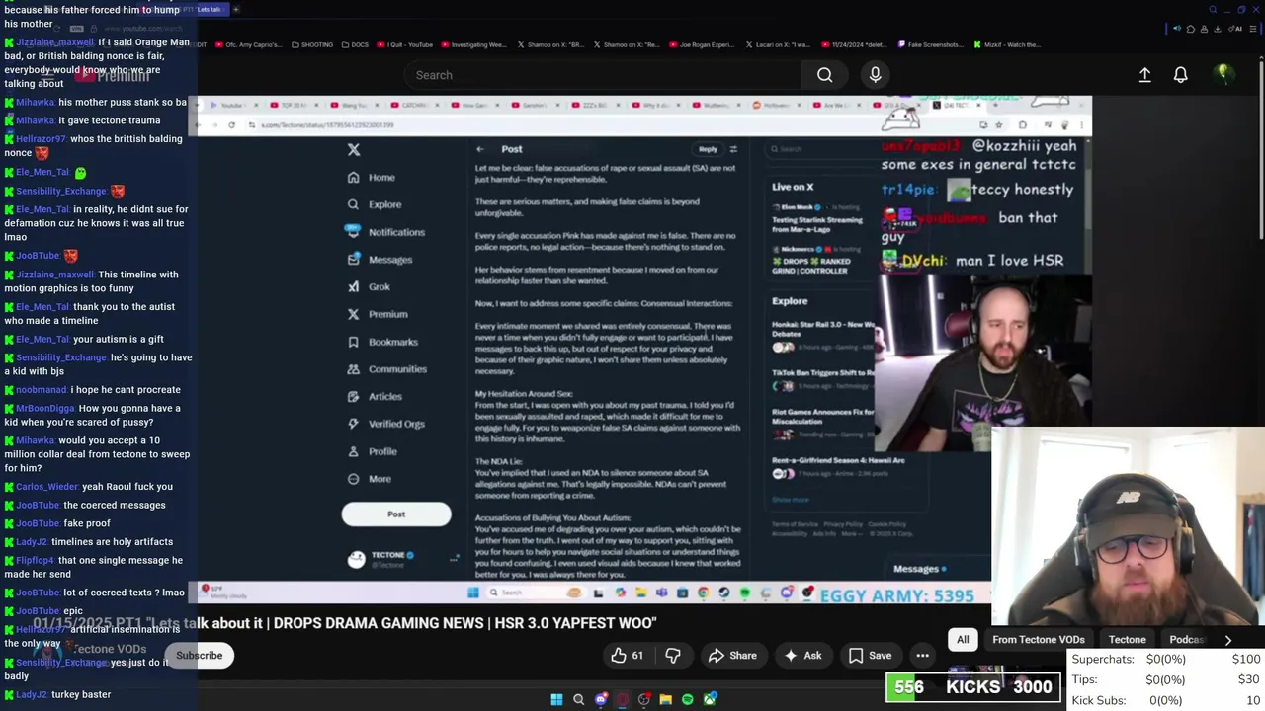Open the three-dot more actions menu

(922, 656)
